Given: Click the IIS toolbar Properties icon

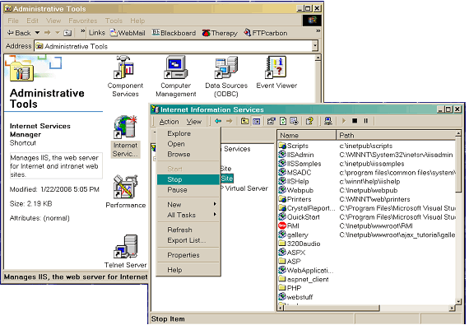Looking at the screenshot, I should tap(271, 121).
